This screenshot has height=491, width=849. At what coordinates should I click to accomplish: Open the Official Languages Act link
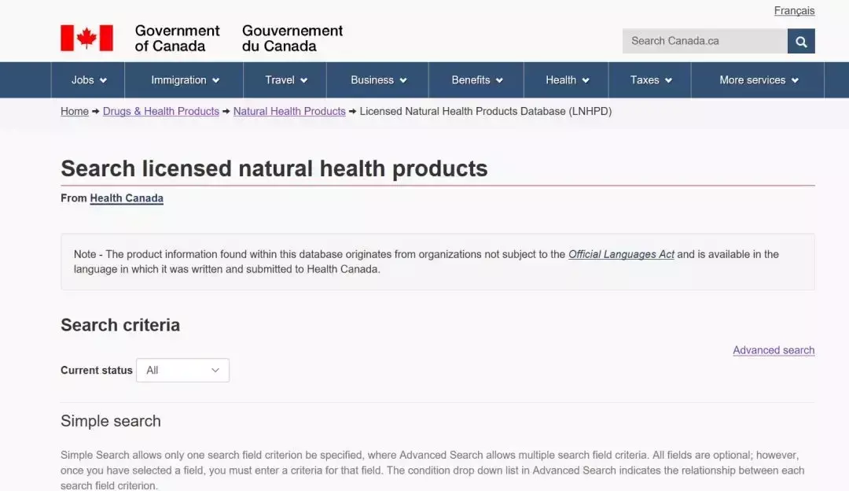(621, 255)
